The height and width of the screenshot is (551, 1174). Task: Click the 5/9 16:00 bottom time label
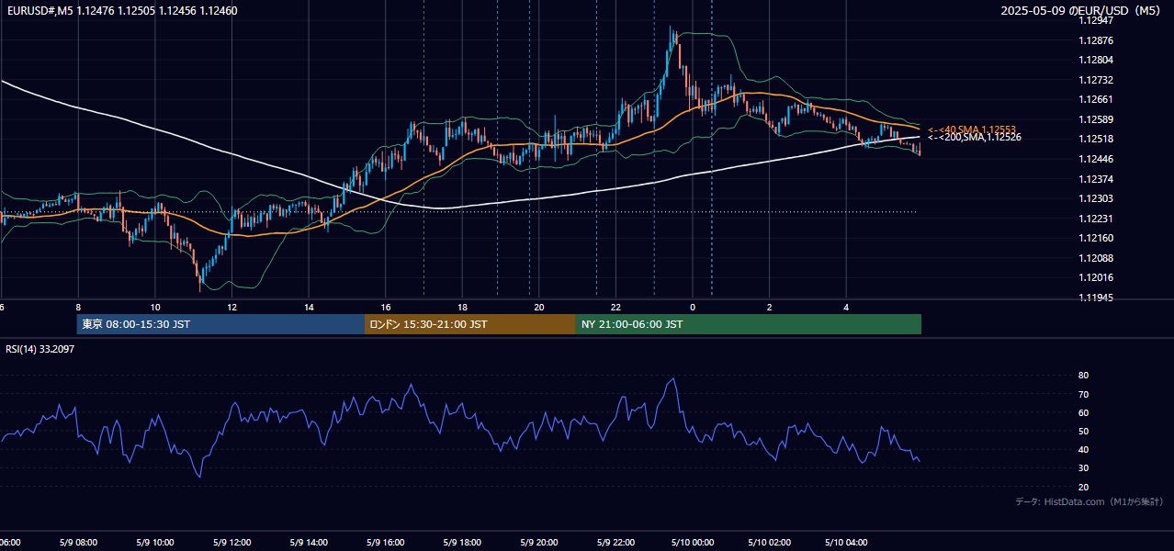(386, 542)
